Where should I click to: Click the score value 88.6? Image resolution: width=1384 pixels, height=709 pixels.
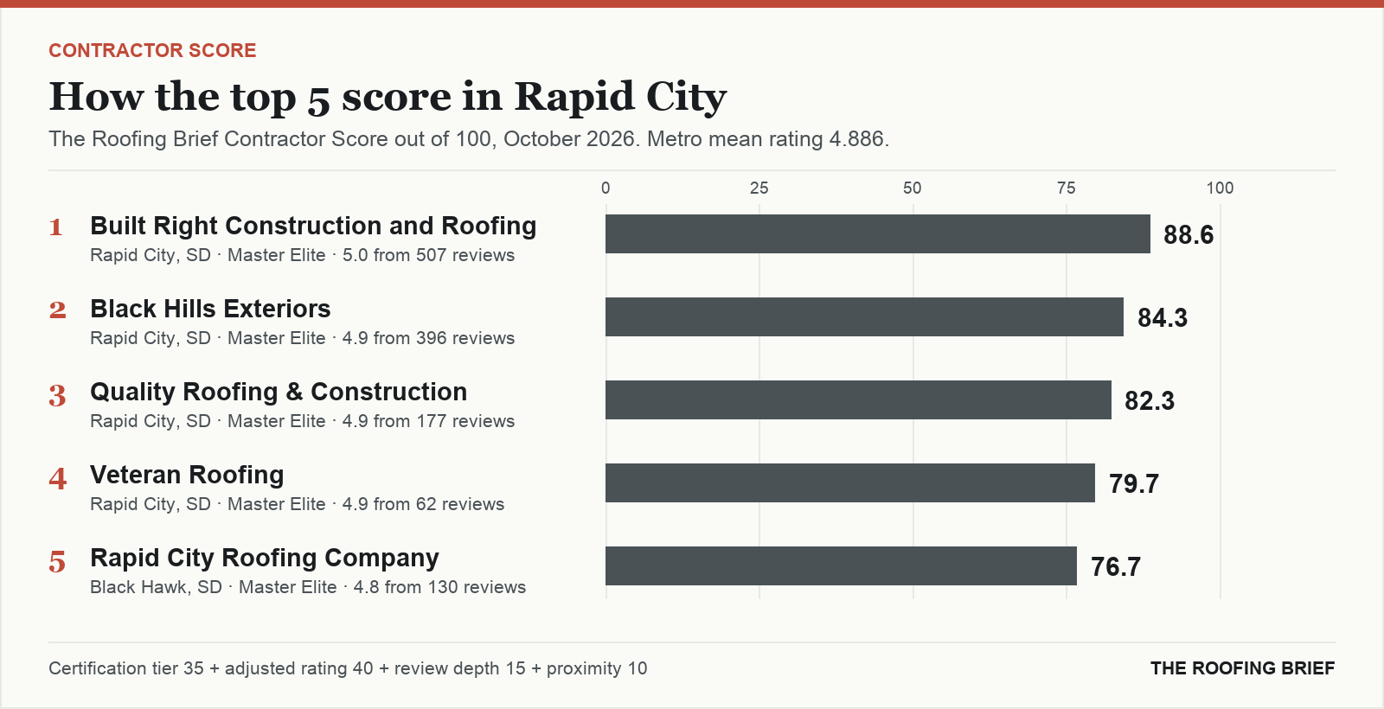(1189, 234)
